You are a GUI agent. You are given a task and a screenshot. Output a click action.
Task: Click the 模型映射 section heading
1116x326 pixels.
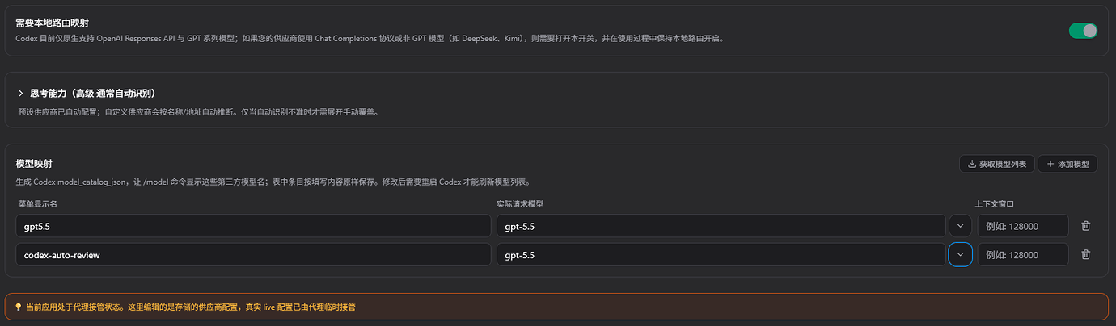pos(34,164)
